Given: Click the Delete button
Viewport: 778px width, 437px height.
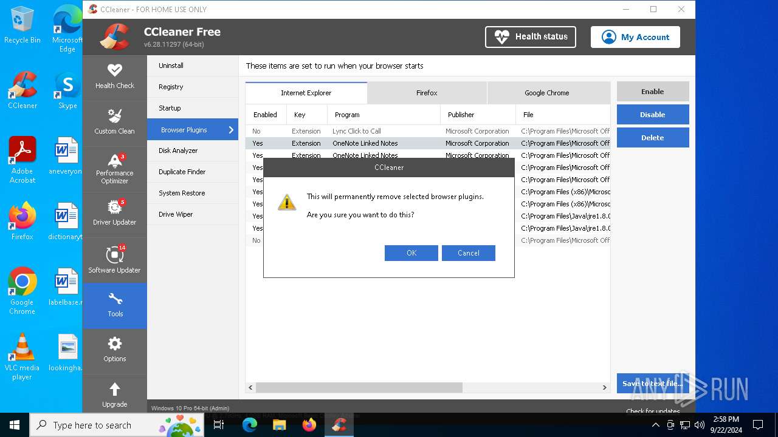Looking at the screenshot, I should coord(653,138).
